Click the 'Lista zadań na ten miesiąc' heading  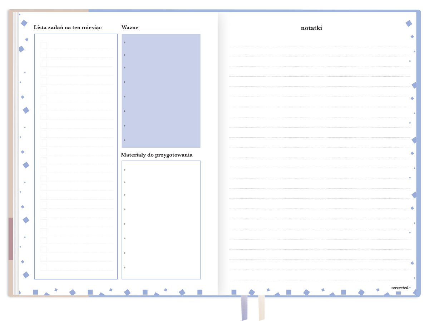68,27
